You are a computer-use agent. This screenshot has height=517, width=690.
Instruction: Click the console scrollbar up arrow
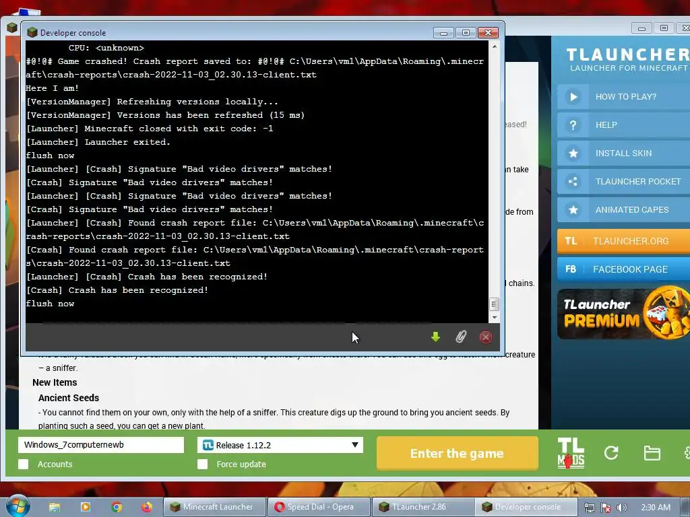[x=494, y=46]
